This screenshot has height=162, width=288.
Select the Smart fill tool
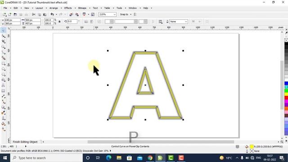click(x=3, y=58)
